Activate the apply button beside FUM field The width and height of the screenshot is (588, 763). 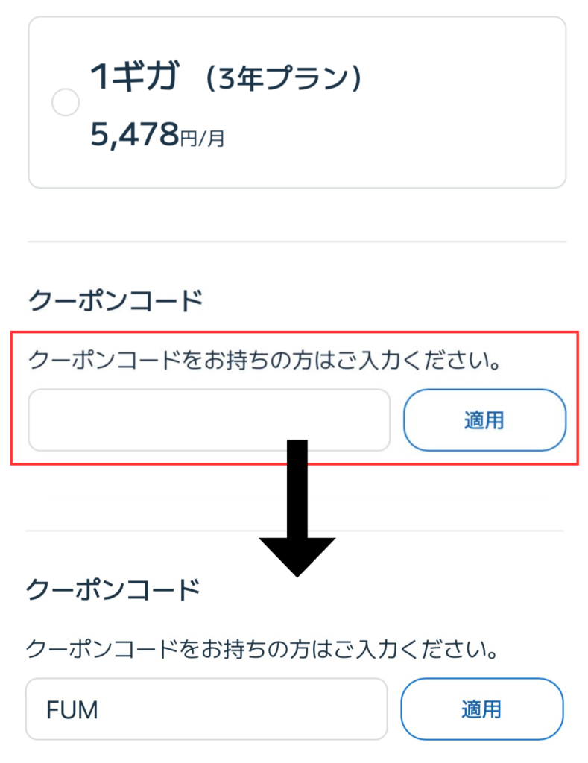[481, 709]
